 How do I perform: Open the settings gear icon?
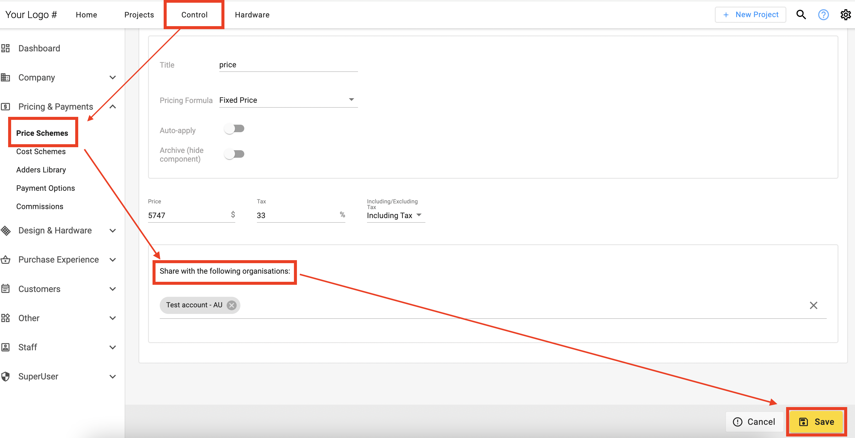pyautogui.click(x=845, y=15)
